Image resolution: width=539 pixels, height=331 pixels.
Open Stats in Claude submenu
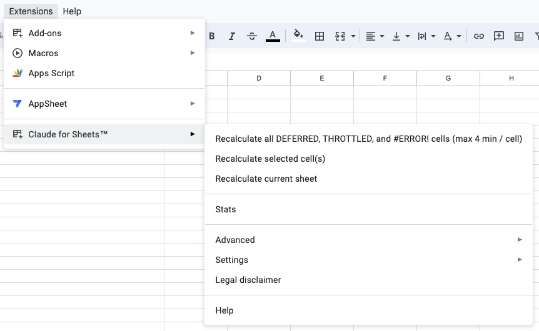[x=368, y=209]
